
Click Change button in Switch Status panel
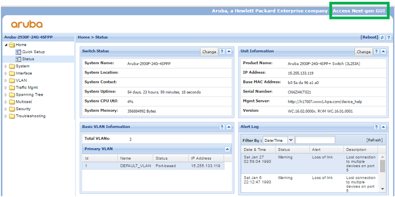click(x=209, y=52)
